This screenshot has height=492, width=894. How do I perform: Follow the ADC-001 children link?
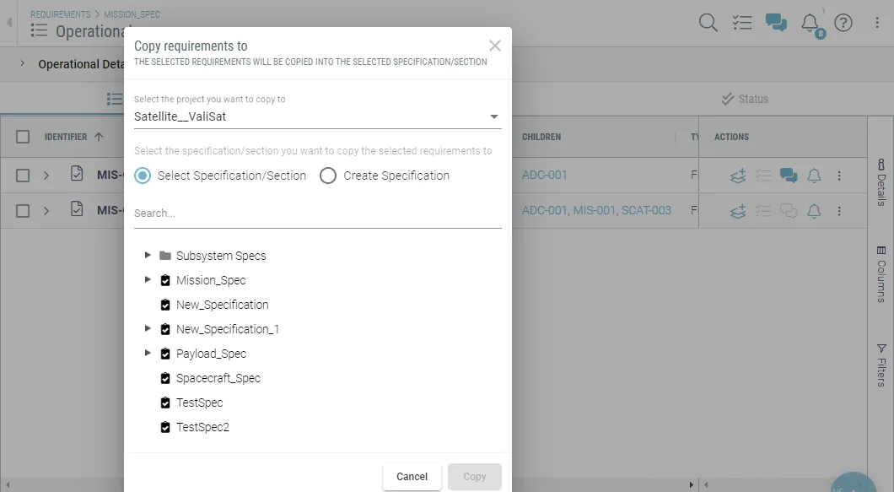tap(545, 176)
